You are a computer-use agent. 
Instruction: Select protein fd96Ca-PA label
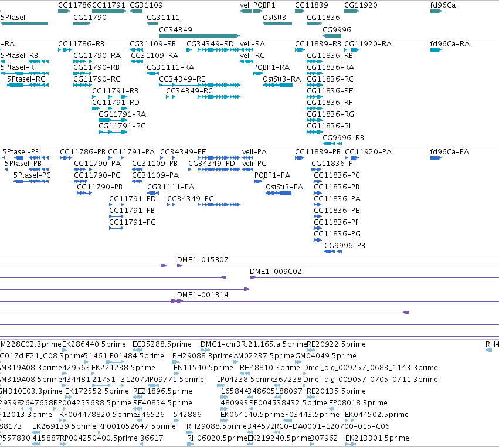450,152
